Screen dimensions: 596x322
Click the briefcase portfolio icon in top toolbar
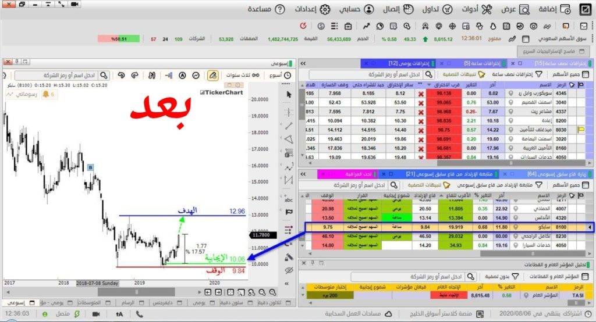(x=348, y=26)
